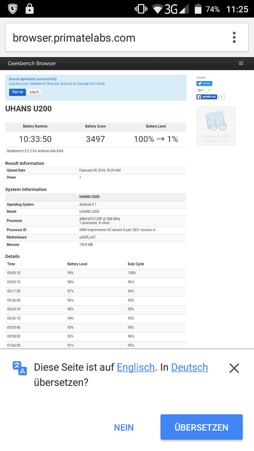Select battery score value 3497
The image size is (254, 451).
pyautogui.click(x=95, y=139)
